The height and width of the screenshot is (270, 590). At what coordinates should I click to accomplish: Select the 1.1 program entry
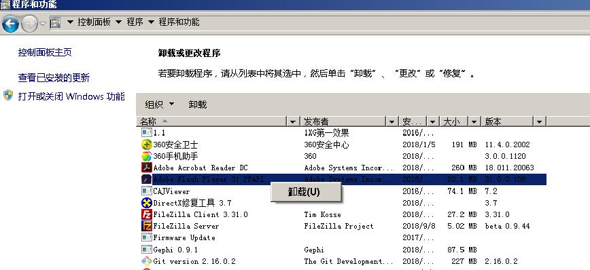pyautogui.click(x=159, y=132)
